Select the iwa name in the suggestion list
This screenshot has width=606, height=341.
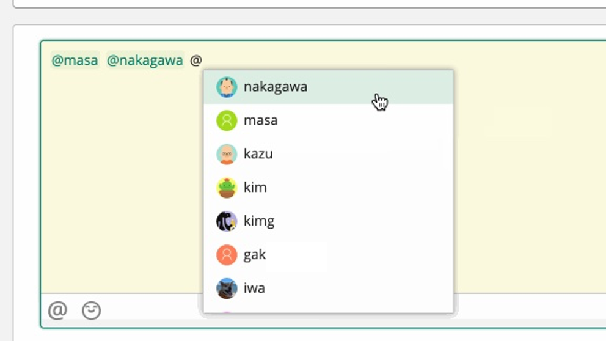(x=254, y=288)
